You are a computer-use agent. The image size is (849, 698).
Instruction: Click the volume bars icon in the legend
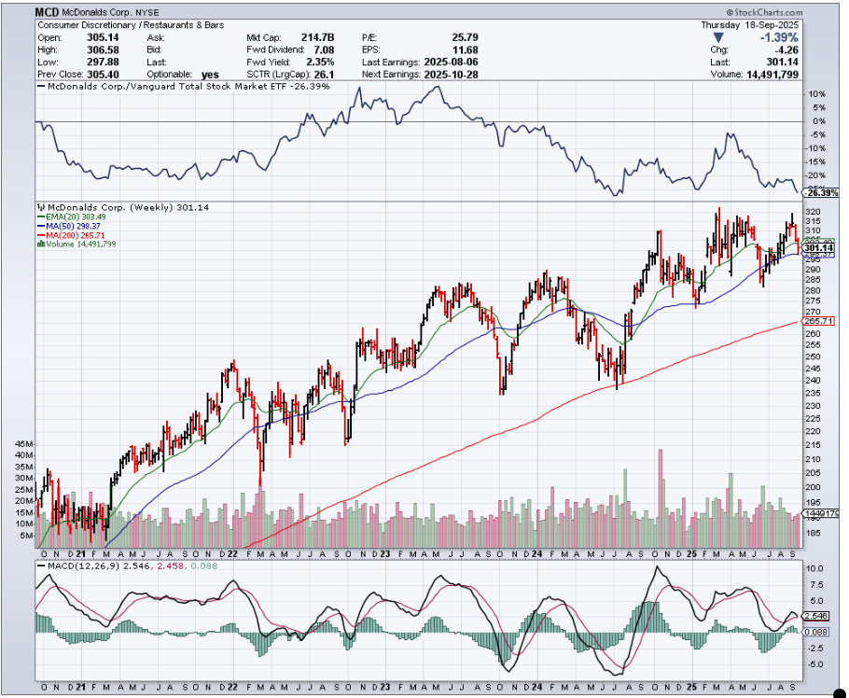tap(41, 244)
